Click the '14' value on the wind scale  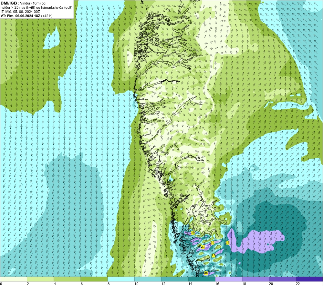point(190,284)
